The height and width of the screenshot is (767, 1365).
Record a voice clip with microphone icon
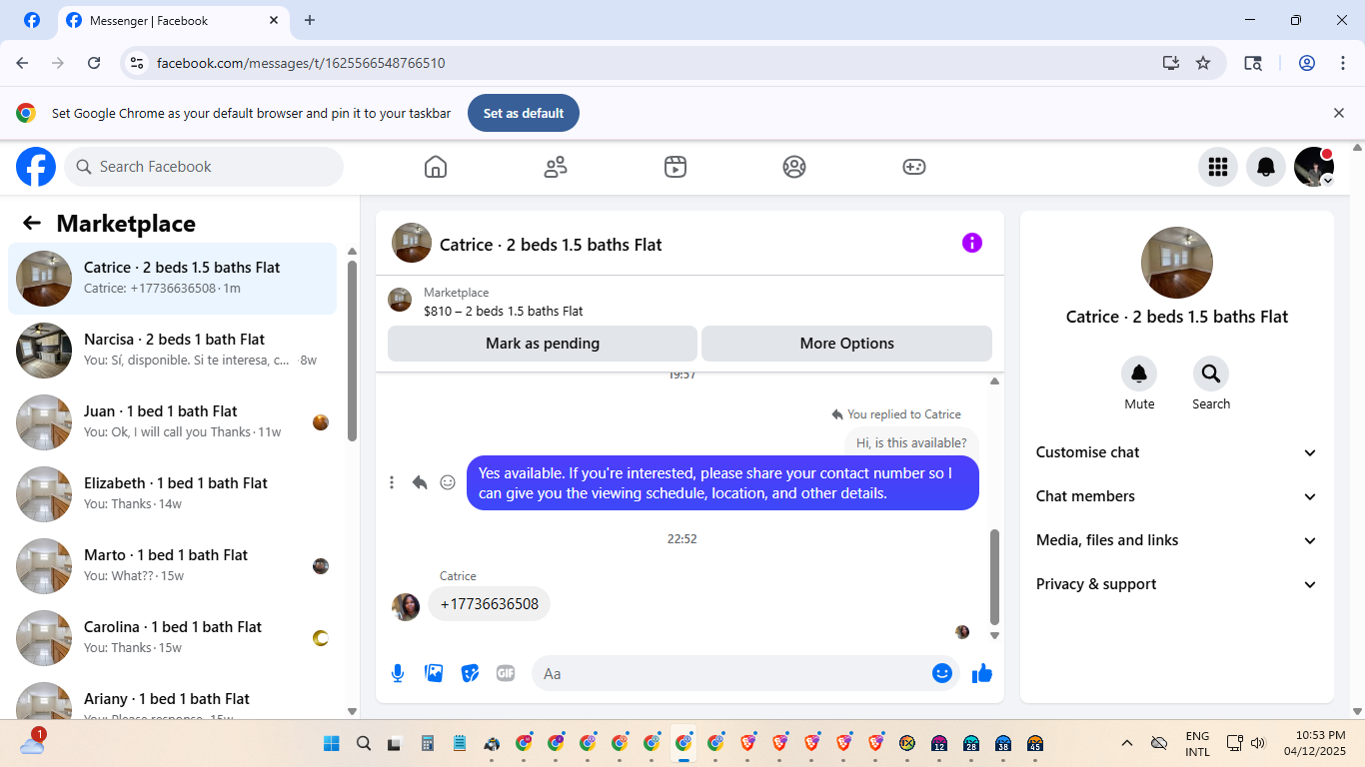pos(398,673)
